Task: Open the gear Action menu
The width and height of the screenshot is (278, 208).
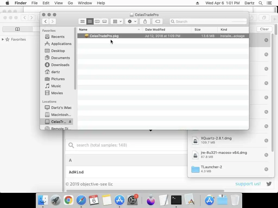Action: point(131,21)
